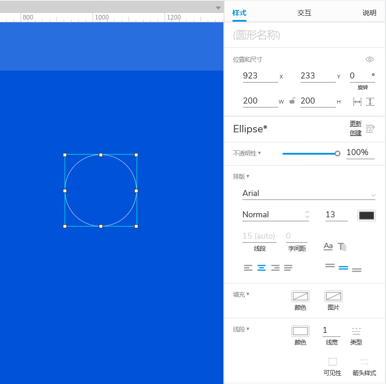Click the Aa text case icon

tap(328, 246)
